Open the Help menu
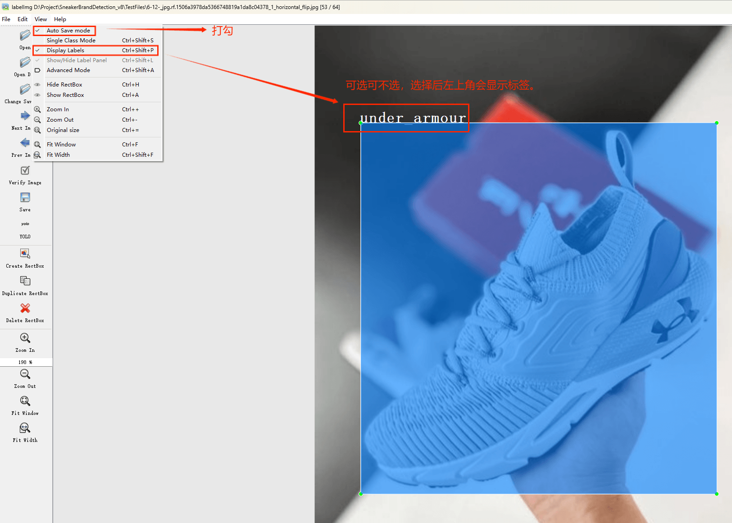The image size is (732, 523). coord(60,19)
